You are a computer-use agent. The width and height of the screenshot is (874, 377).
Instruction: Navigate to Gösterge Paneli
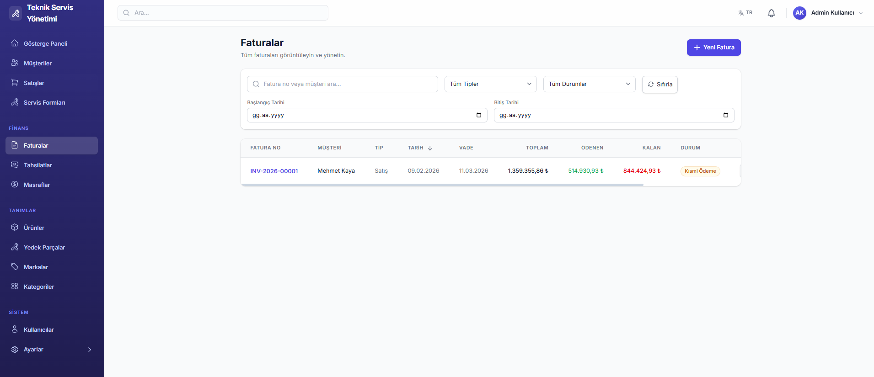point(45,44)
